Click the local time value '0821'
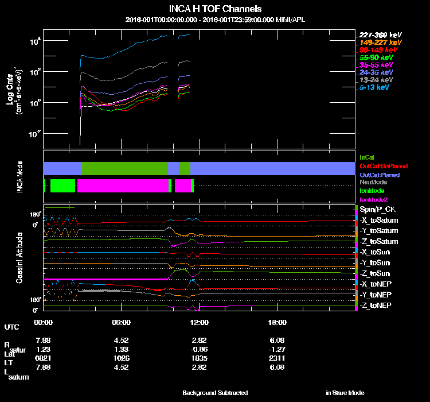This screenshot has height=402, width=430. 43,358
